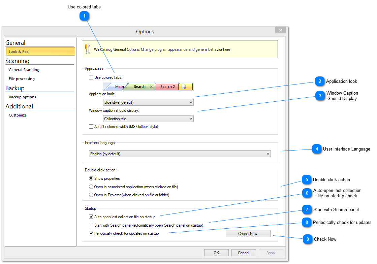Open Backup options in sidebar

pos(22,97)
